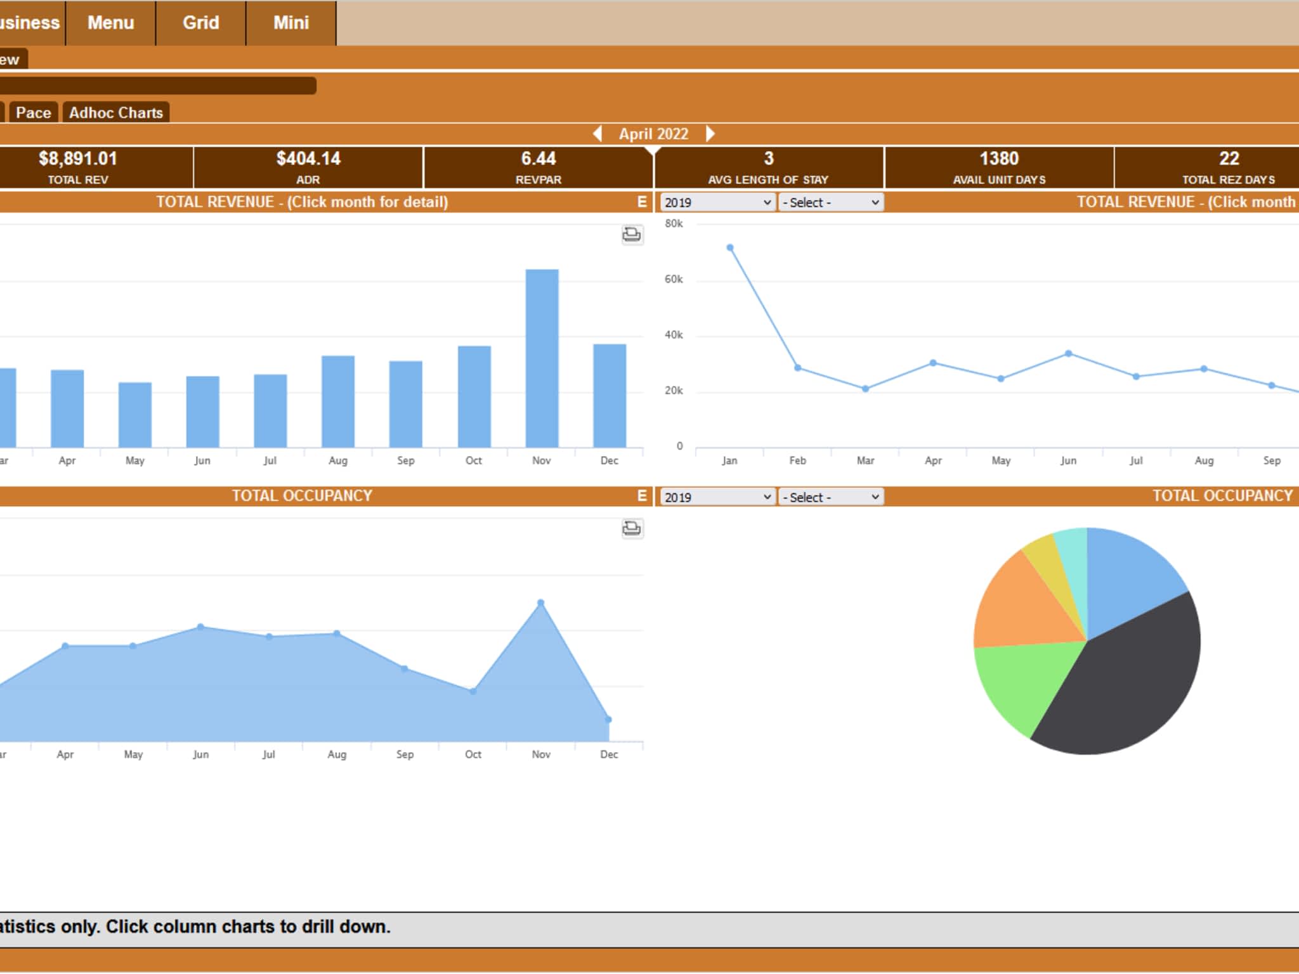Open the Pace tab

[33, 113]
